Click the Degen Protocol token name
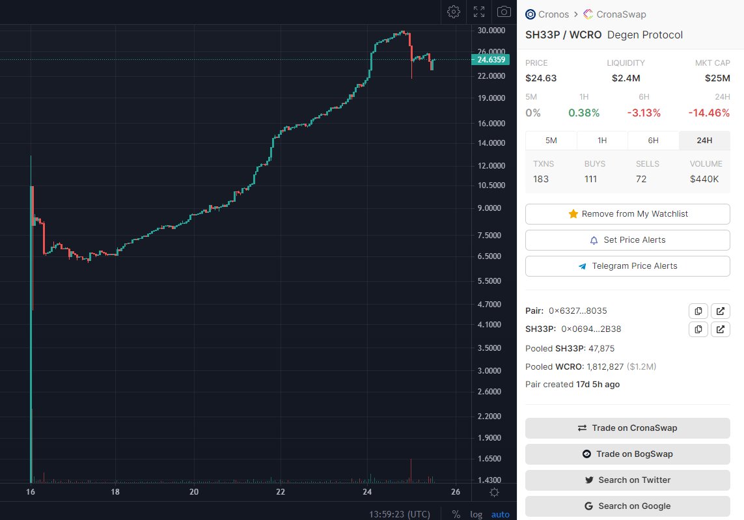The width and height of the screenshot is (744, 520). 645,34
